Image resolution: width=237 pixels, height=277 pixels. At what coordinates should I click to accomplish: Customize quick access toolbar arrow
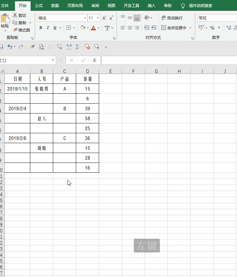(x=106, y=47)
